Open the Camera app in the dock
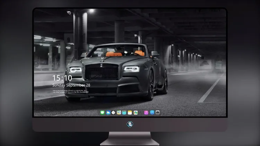This screenshot has width=260, height=146. [x=158, y=112]
